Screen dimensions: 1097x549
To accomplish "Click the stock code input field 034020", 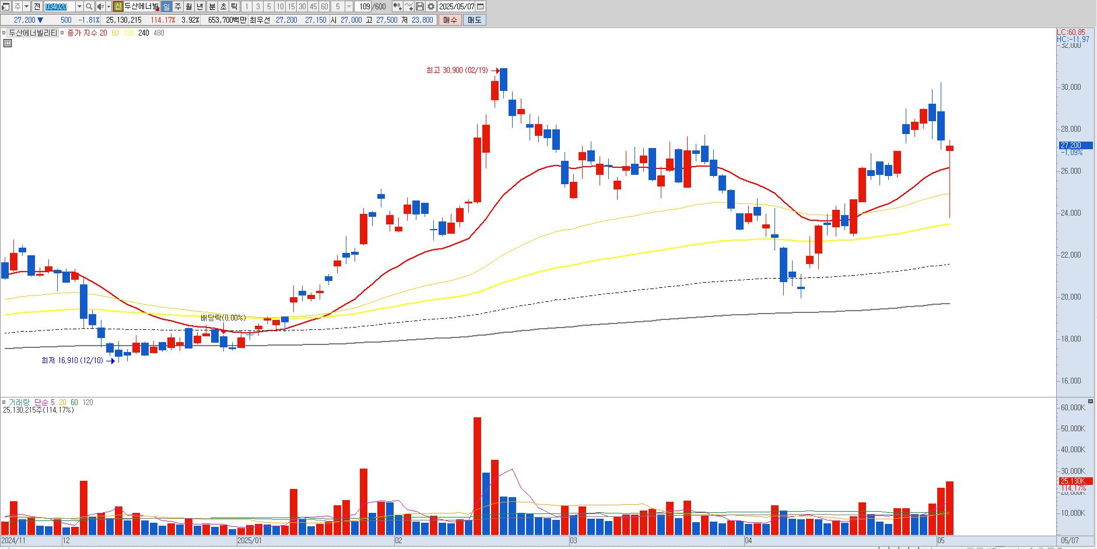I will pyautogui.click(x=60, y=6).
